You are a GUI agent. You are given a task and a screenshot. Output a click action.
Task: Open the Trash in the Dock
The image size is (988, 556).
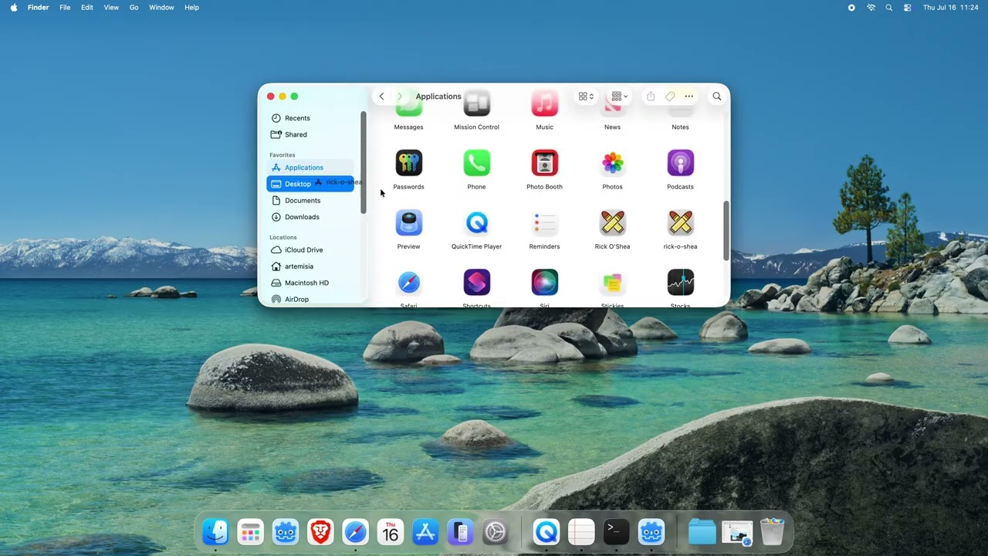click(772, 532)
